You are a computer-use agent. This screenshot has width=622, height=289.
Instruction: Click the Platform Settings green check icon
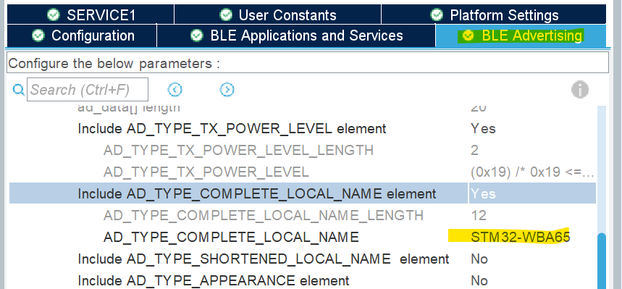point(437,14)
